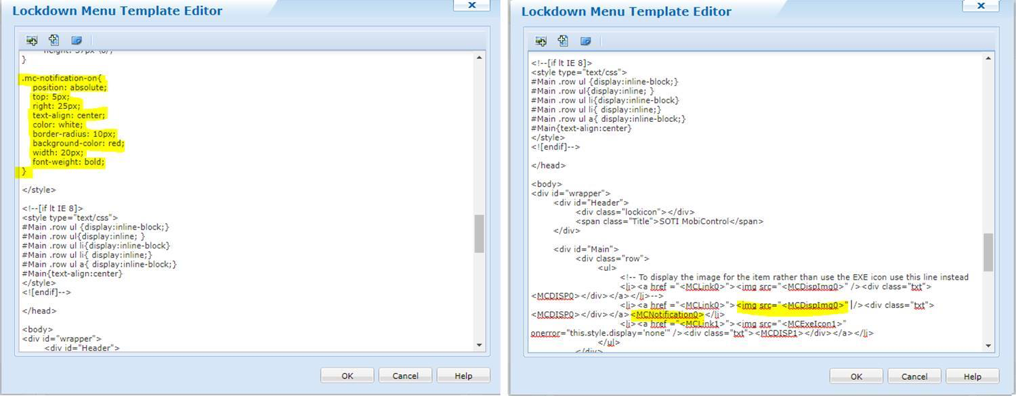1016x396 pixels.
Task: Click OK in the left template editor
Action: pos(347,375)
